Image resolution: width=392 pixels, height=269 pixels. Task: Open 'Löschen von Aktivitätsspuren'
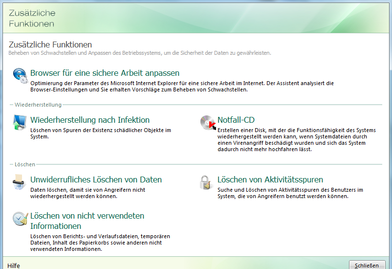tap(270, 179)
